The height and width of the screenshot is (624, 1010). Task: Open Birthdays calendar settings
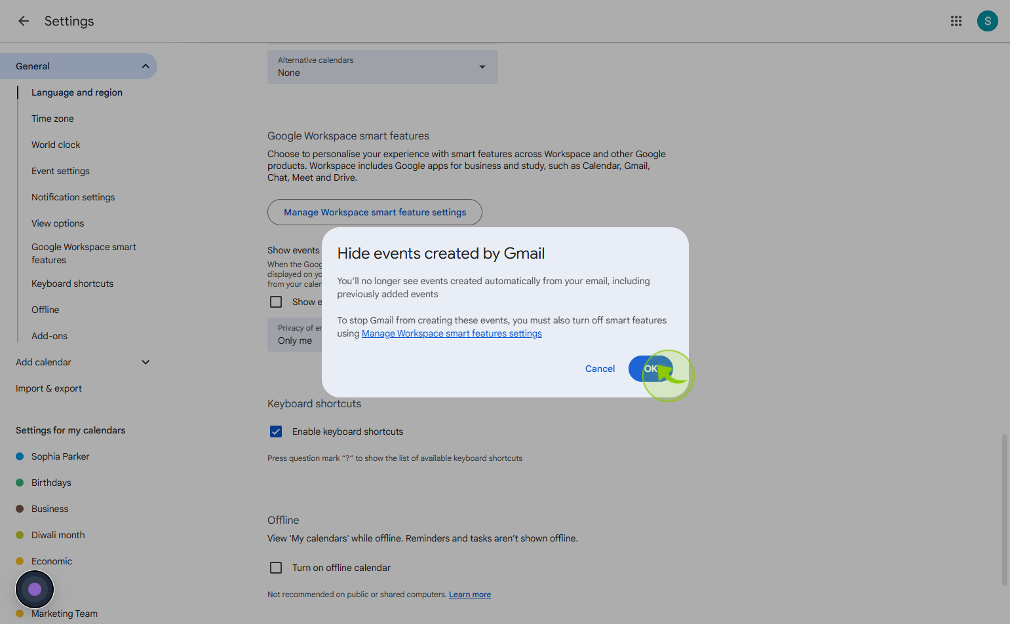tap(51, 483)
